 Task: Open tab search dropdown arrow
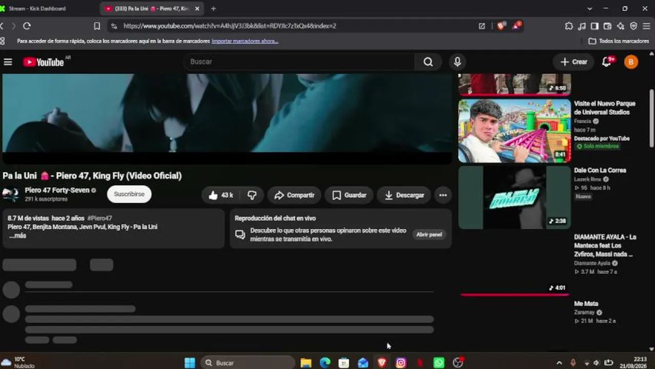click(589, 9)
